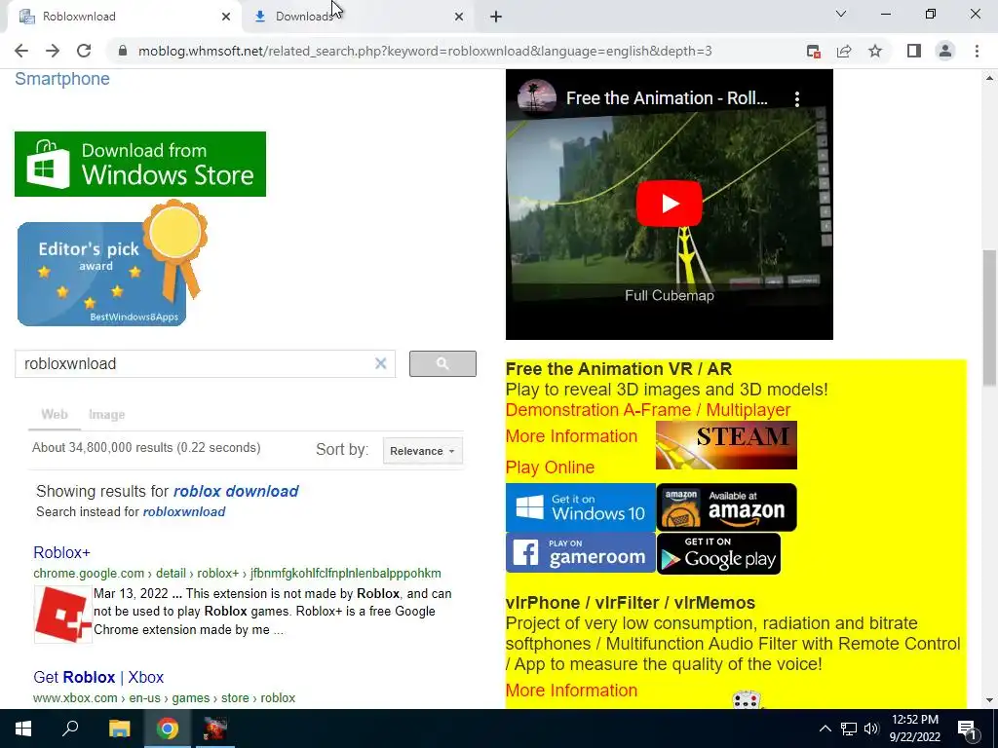Click the red app icon on taskbar
The image size is (998, 748).
click(215, 729)
